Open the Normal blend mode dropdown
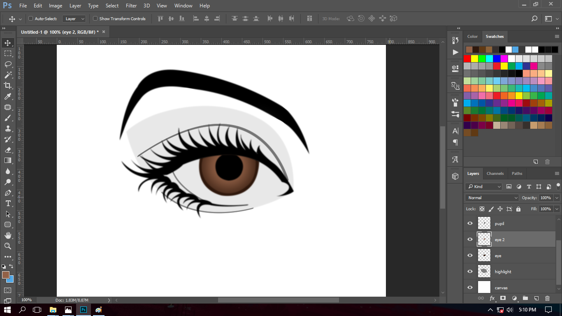The width and height of the screenshot is (562, 316). click(x=492, y=197)
